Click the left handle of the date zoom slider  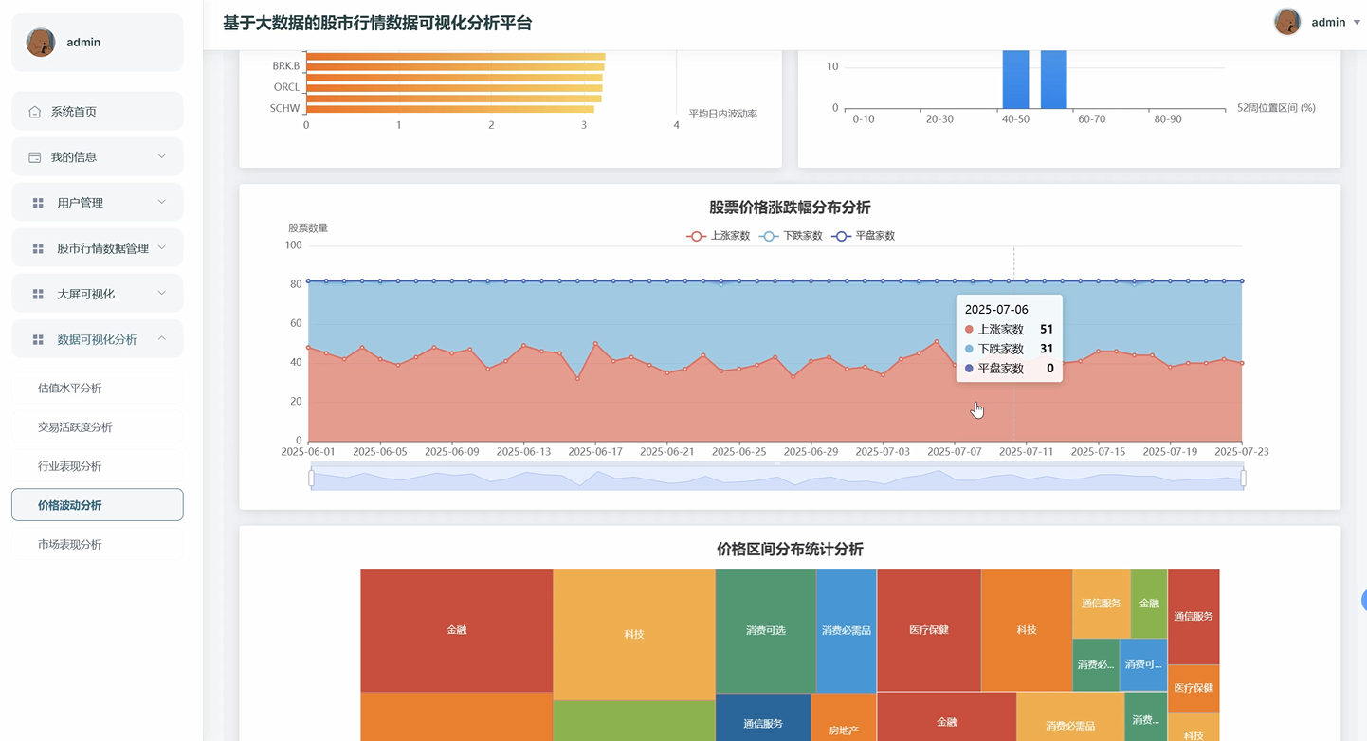pyautogui.click(x=311, y=479)
